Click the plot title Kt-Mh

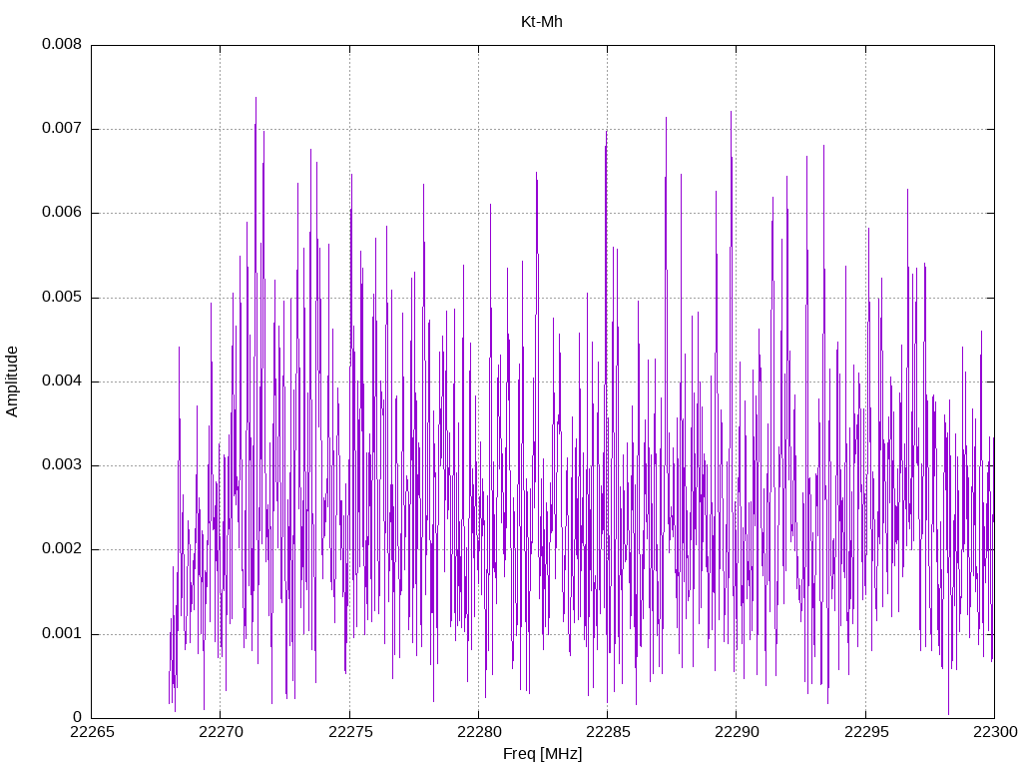click(x=542, y=22)
